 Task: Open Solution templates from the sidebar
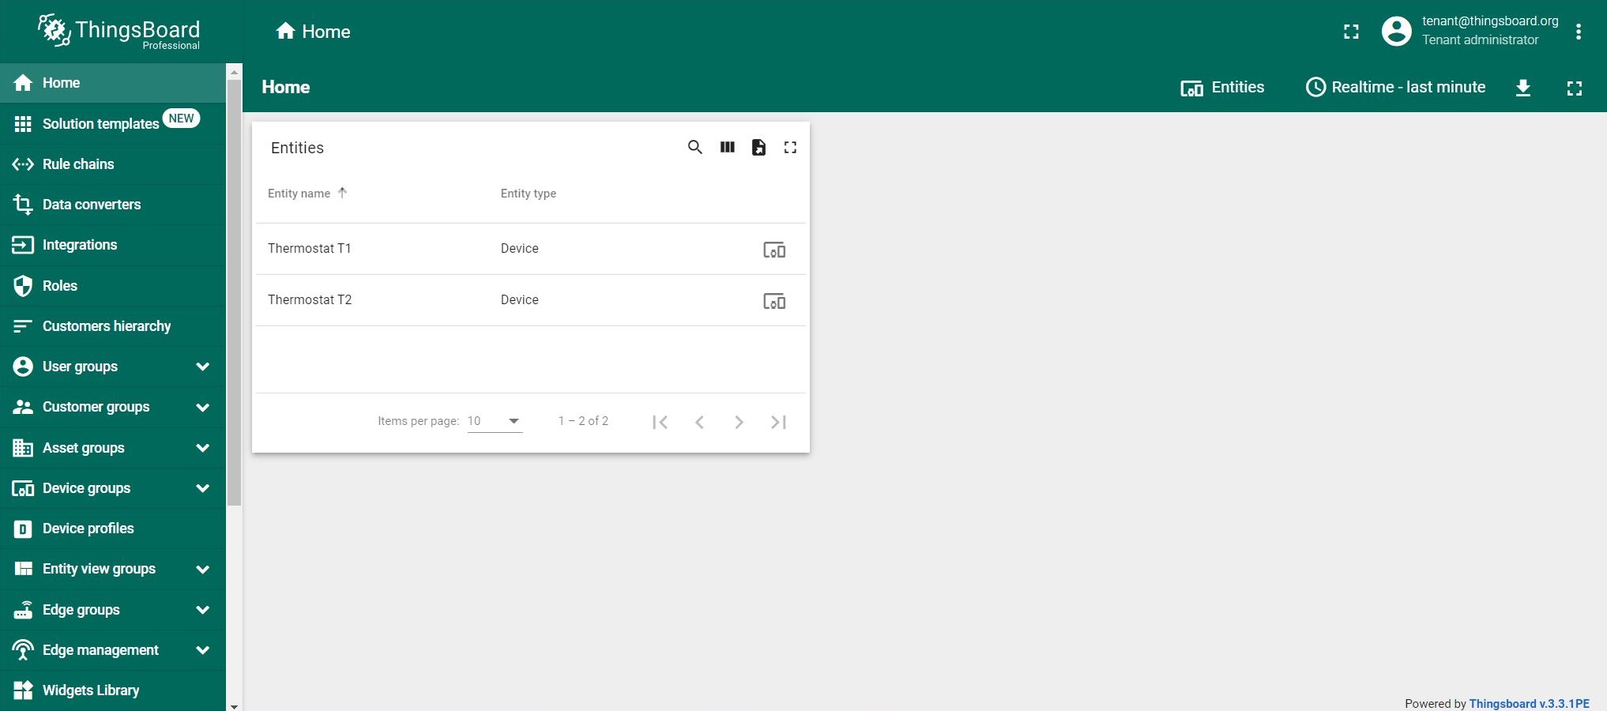point(100,123)
